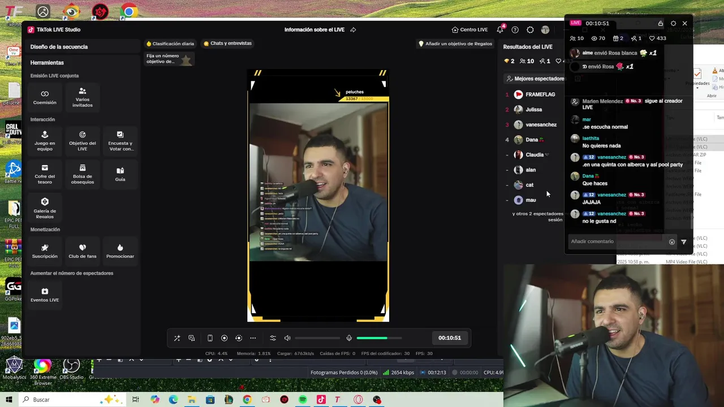
Task: Click the taskbar Buscar search box
Action: coord(74,400)
